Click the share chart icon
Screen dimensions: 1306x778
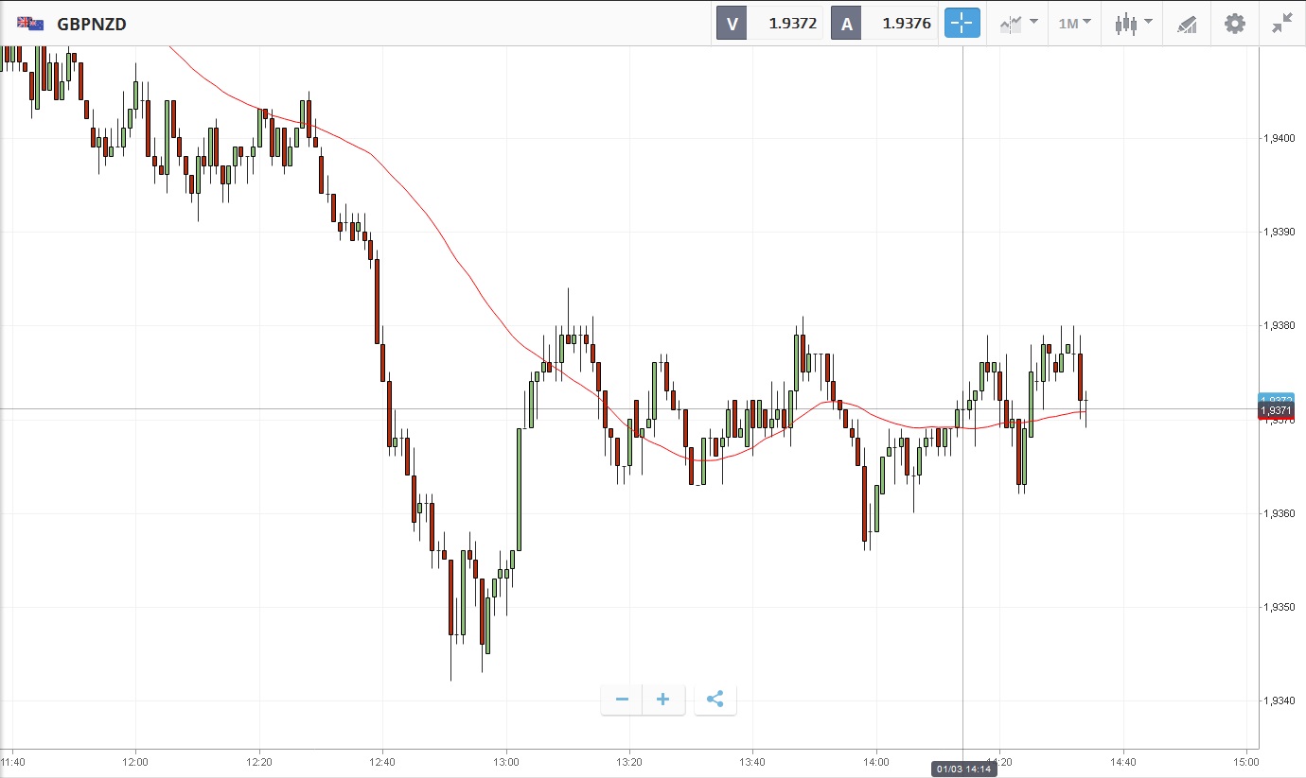(x=715, y=700)
